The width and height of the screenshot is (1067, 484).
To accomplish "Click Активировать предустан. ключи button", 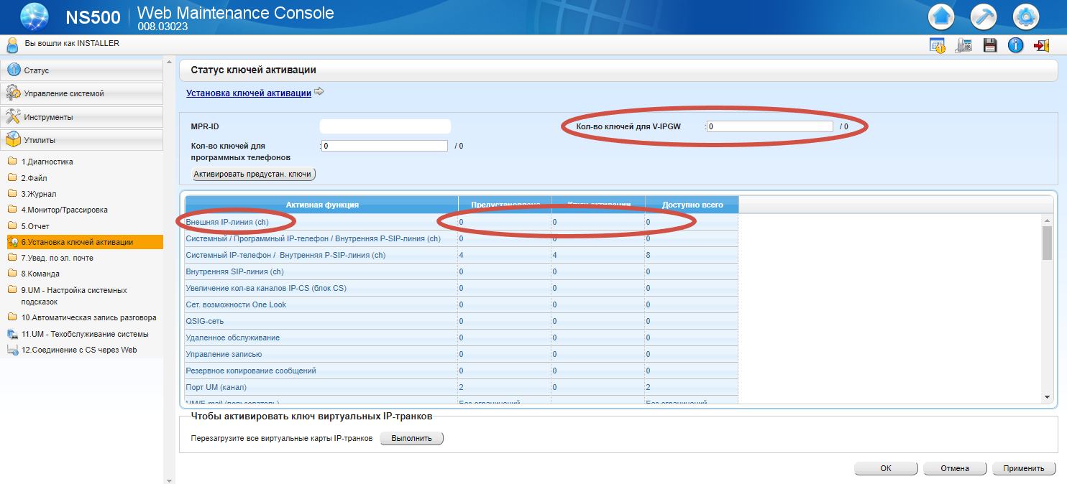I will click(x=254, y=174).
